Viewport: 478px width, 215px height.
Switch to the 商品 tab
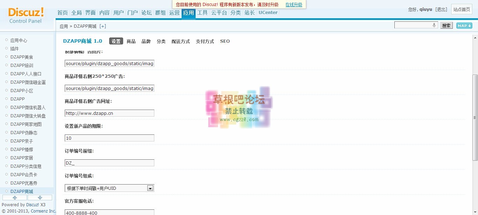pos(131,41)
